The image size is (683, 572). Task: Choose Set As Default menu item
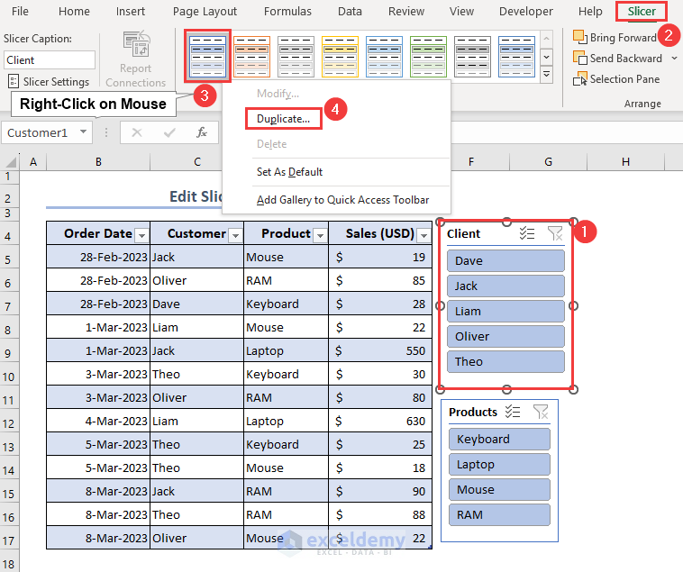pos(289,172)
